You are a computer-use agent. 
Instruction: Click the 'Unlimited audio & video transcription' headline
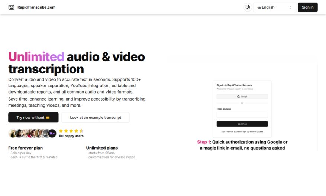click(77, 63)
